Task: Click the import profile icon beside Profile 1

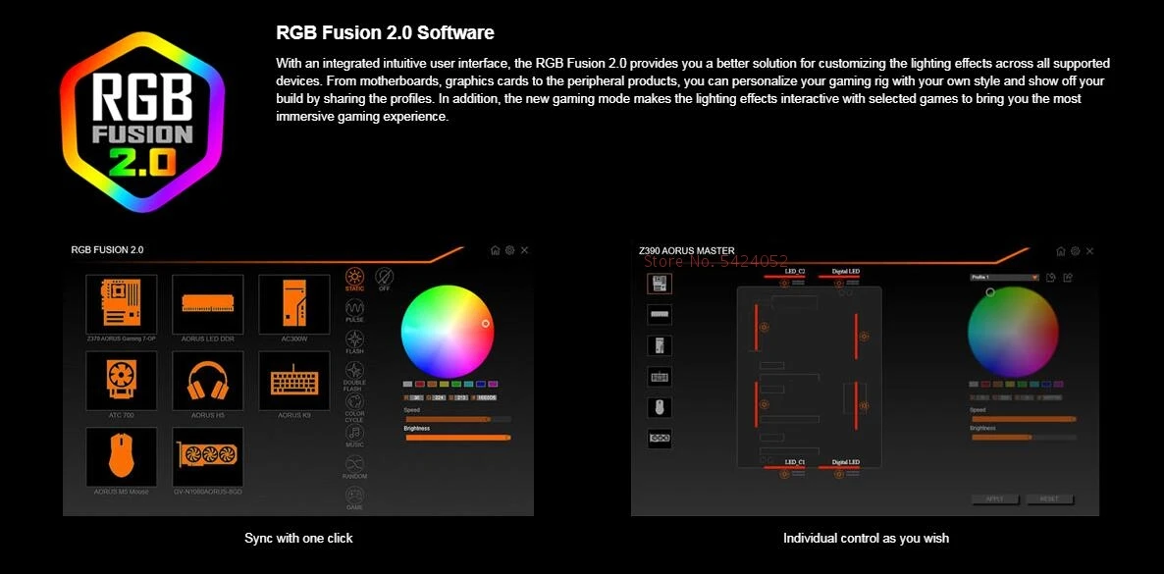Action: pos(1051,277)
